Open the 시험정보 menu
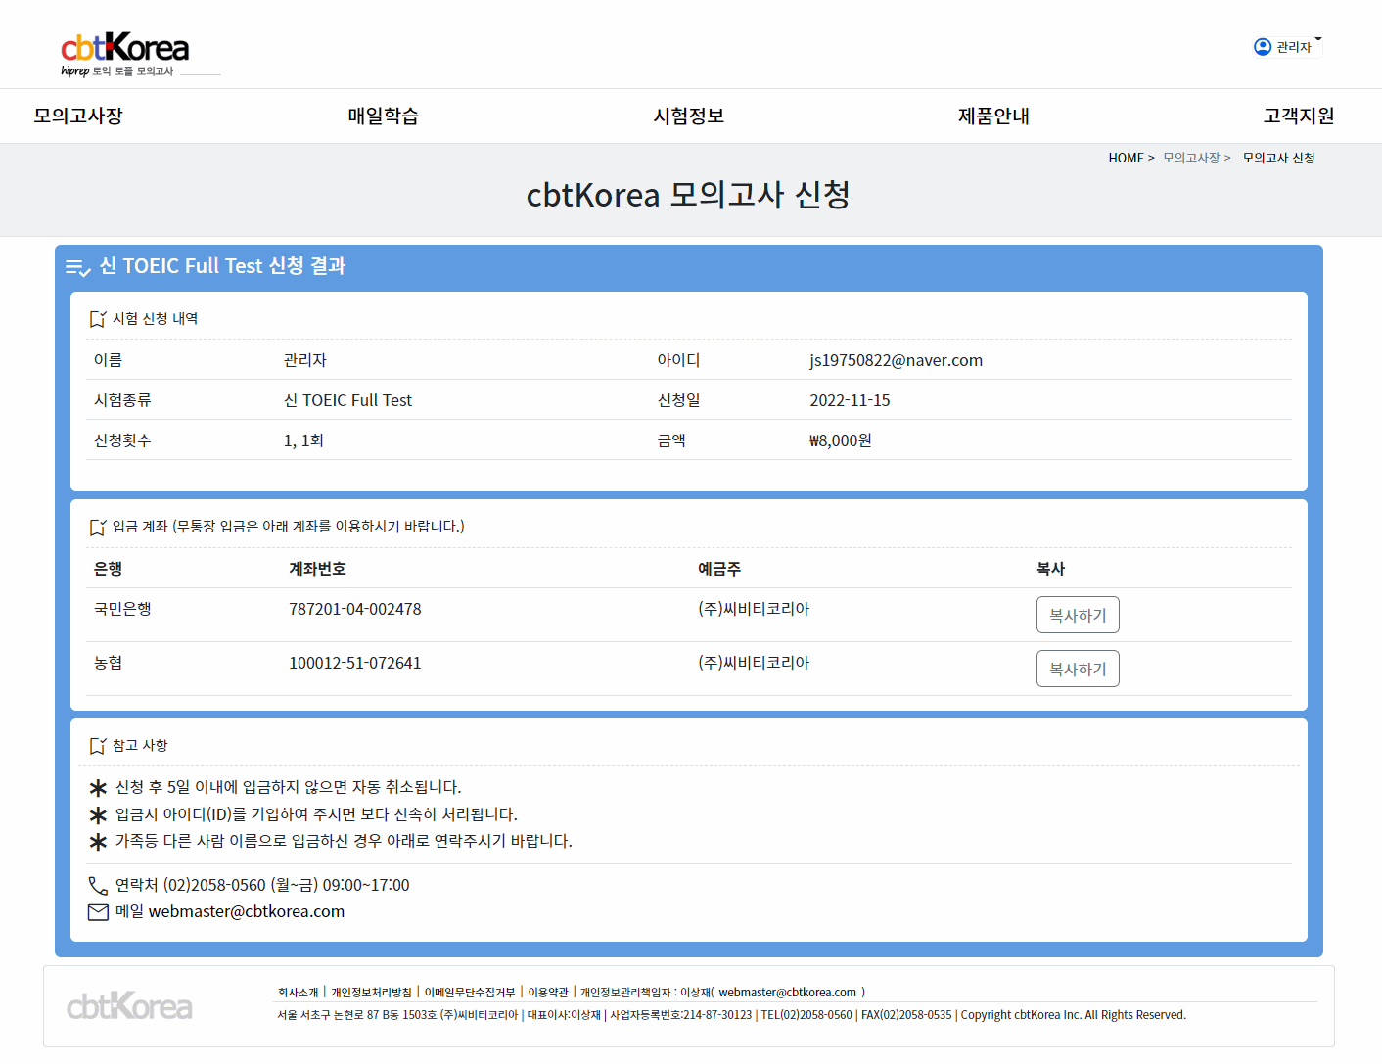Image resolution: width=1382 pixels, height=1064 pixels. click(x=689, y=116)
